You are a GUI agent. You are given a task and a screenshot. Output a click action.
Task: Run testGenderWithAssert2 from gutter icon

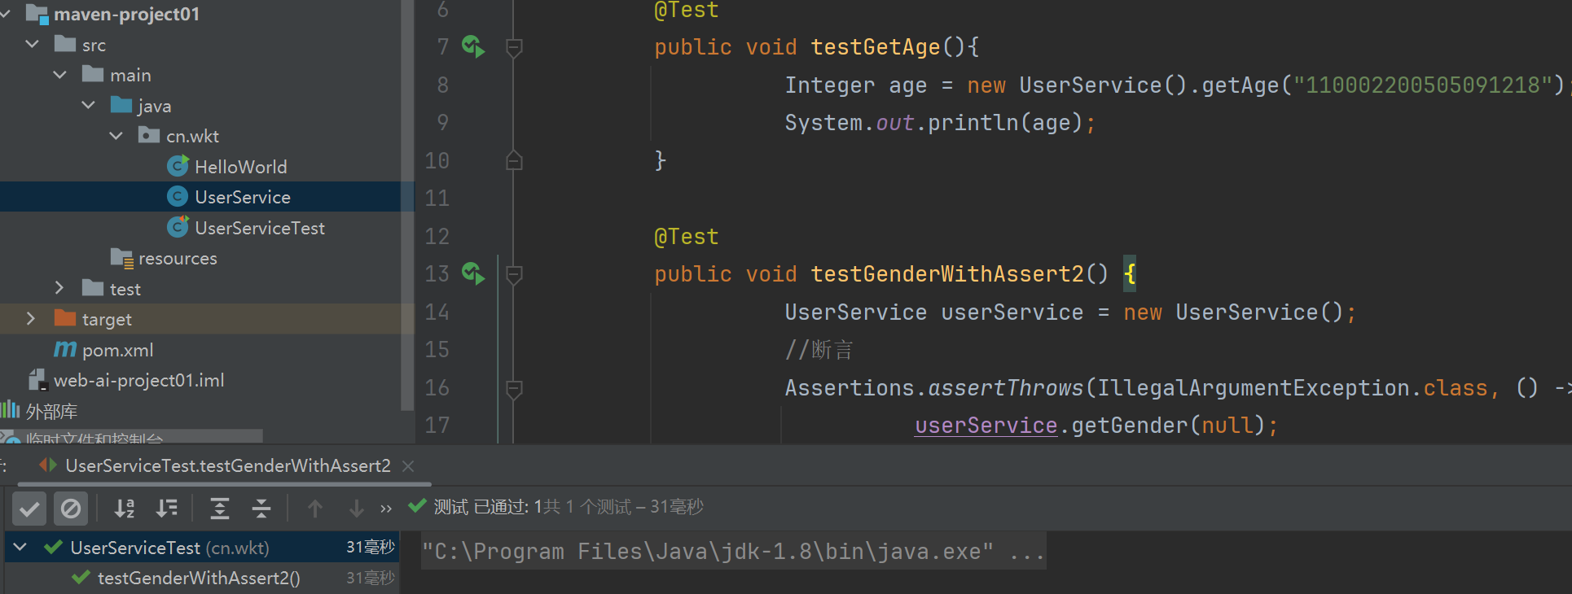[473, 274]
